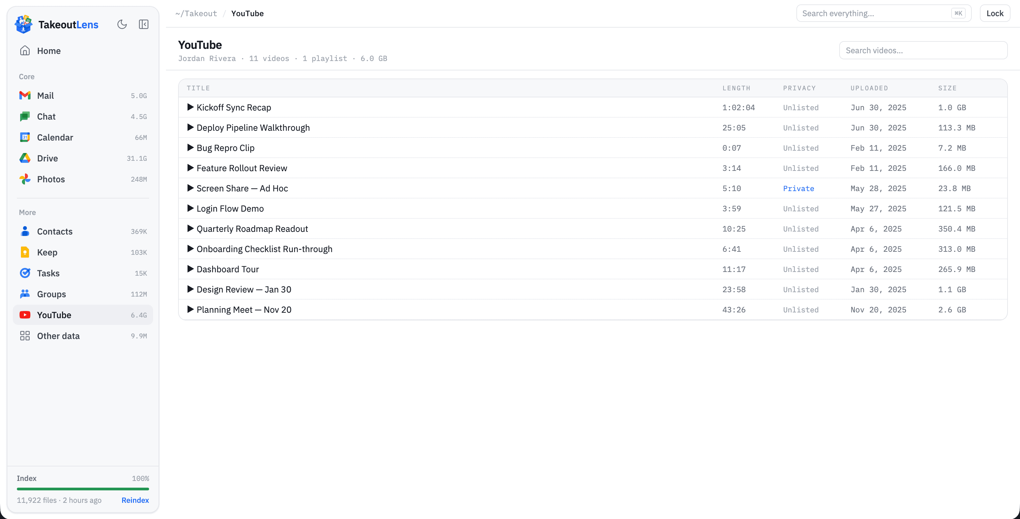Click the Jordan Rivera summary line
1020x519 pixels.
pos(283,59)
